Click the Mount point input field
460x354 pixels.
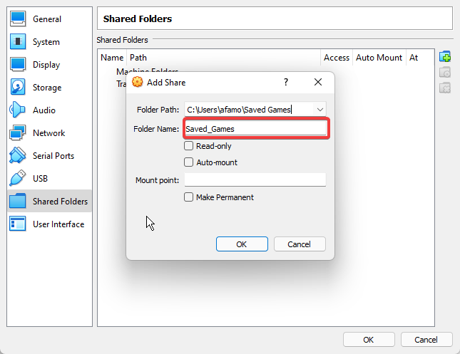255,179
